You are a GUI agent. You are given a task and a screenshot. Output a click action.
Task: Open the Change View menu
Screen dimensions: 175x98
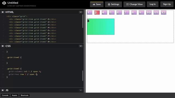(134, 4)
